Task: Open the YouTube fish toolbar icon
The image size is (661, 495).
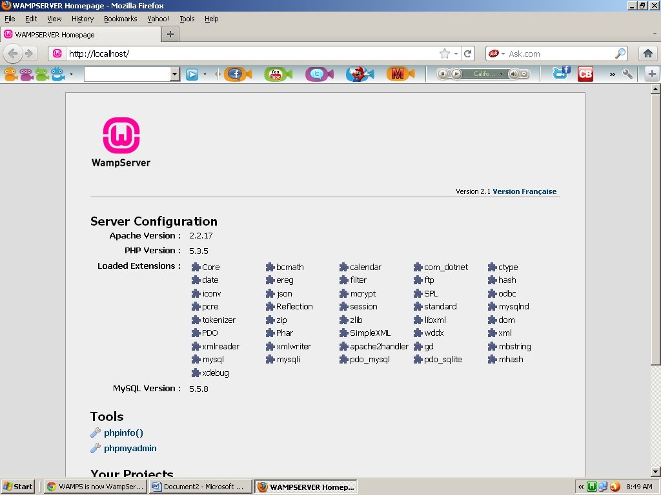Action: coord(278,75)
